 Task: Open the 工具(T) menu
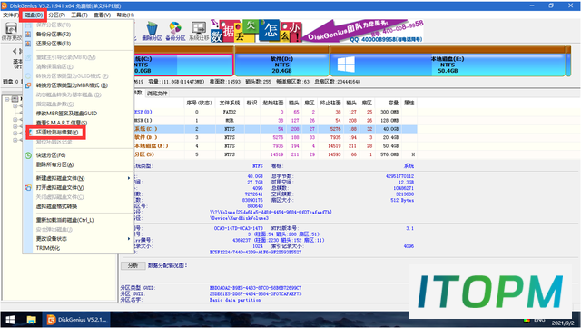[x=79, y=15]
